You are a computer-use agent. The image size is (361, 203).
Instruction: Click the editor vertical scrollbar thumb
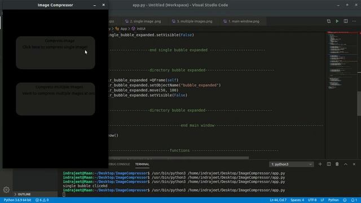click(x=359, y=104)
